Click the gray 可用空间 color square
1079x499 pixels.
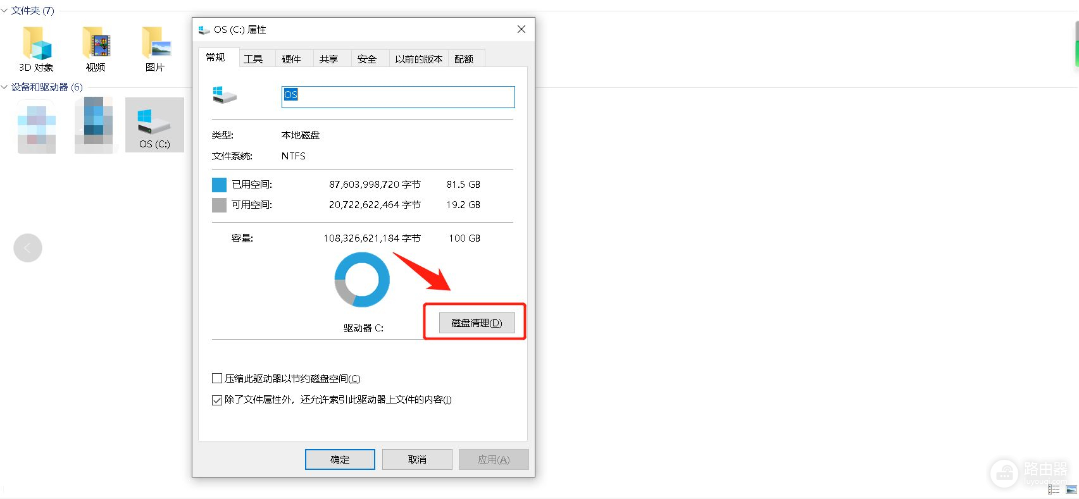coord(219,205)
